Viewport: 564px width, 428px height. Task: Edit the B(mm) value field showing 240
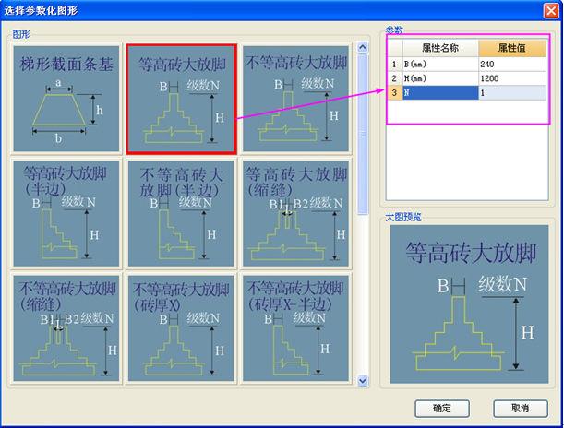(x=513, y=65)
